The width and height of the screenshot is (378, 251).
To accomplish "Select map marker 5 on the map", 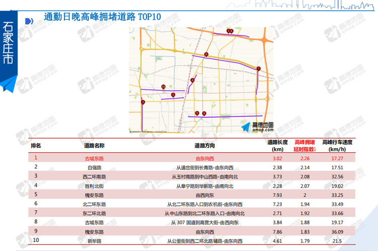I will pos(197,113).
